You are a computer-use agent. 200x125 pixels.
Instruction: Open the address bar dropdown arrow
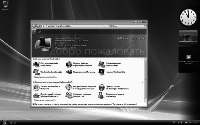point(105,26)
